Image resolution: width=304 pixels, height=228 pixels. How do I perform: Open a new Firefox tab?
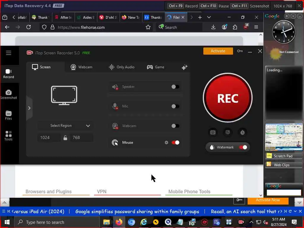(x=200, y=18)
